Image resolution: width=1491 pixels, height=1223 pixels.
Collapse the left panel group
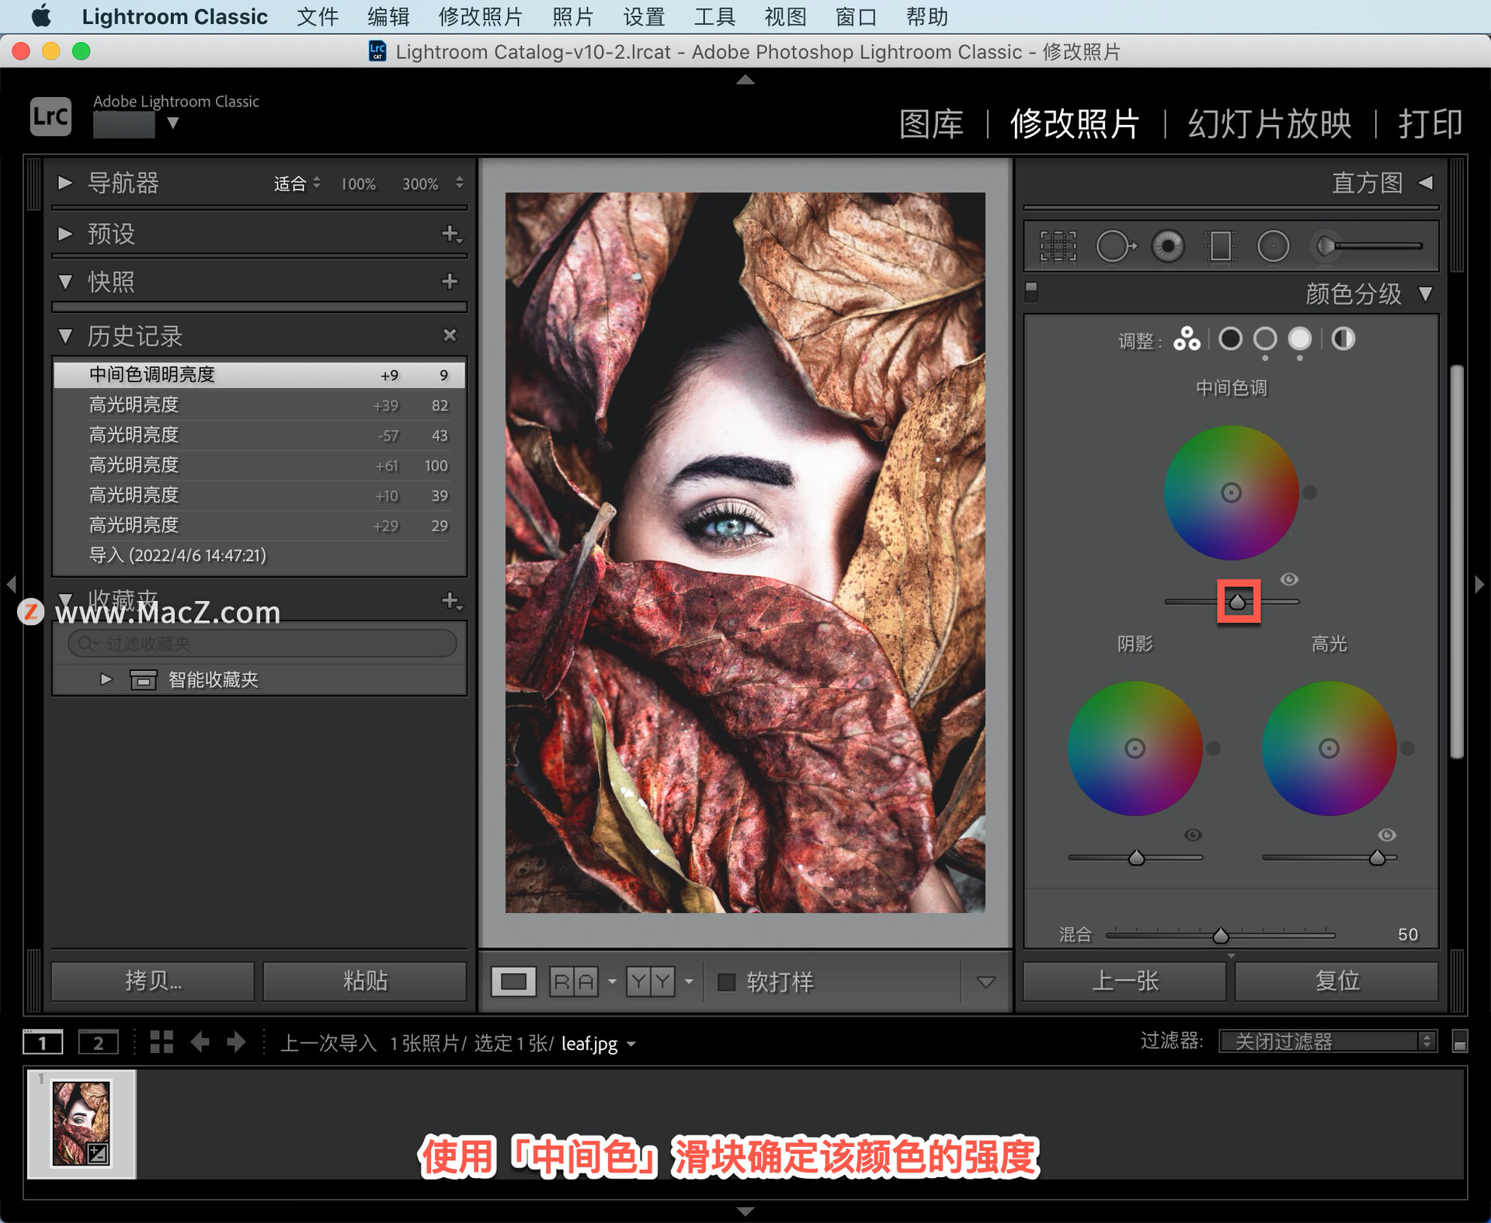click(11, 583)
